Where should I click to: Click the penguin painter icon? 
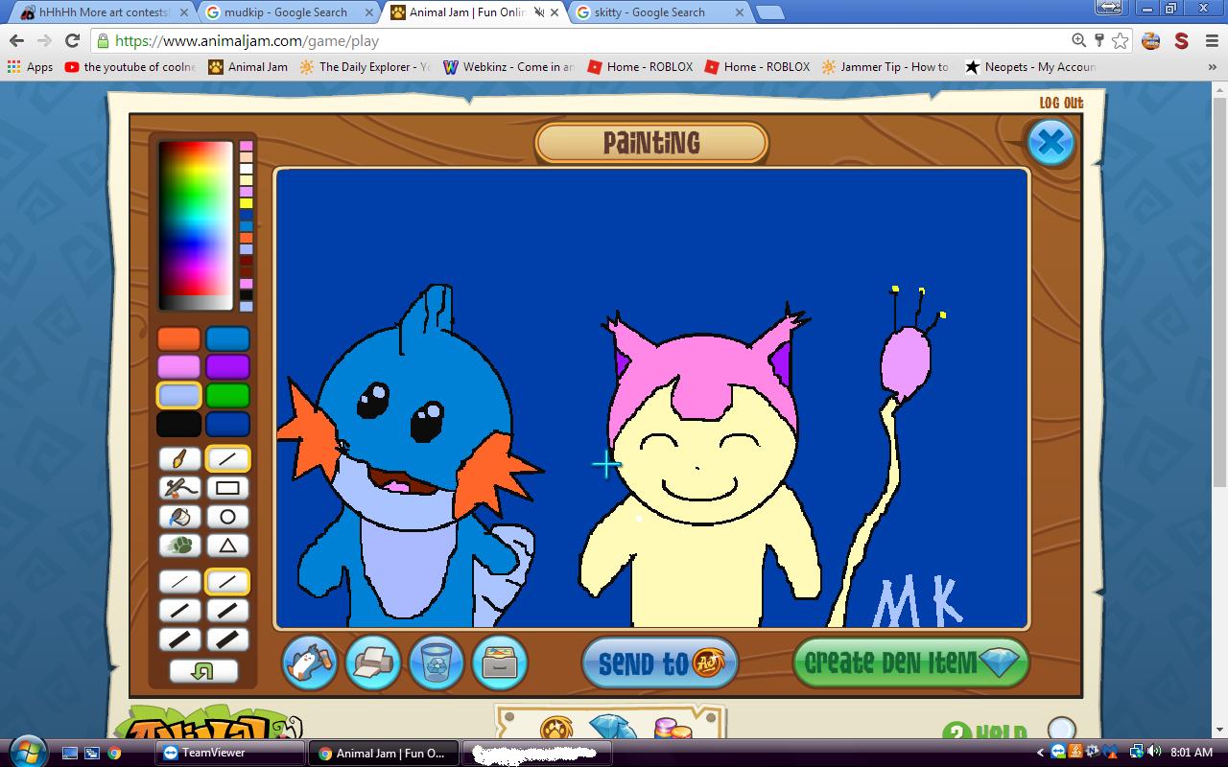point(310,662)
